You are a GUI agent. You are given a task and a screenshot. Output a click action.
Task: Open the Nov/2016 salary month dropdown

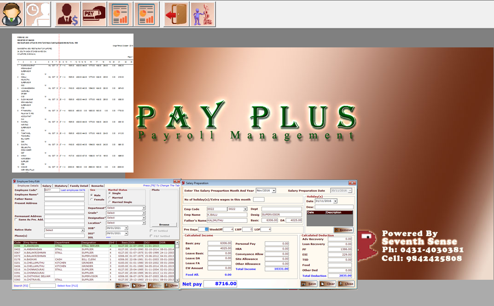click(274, 191)
